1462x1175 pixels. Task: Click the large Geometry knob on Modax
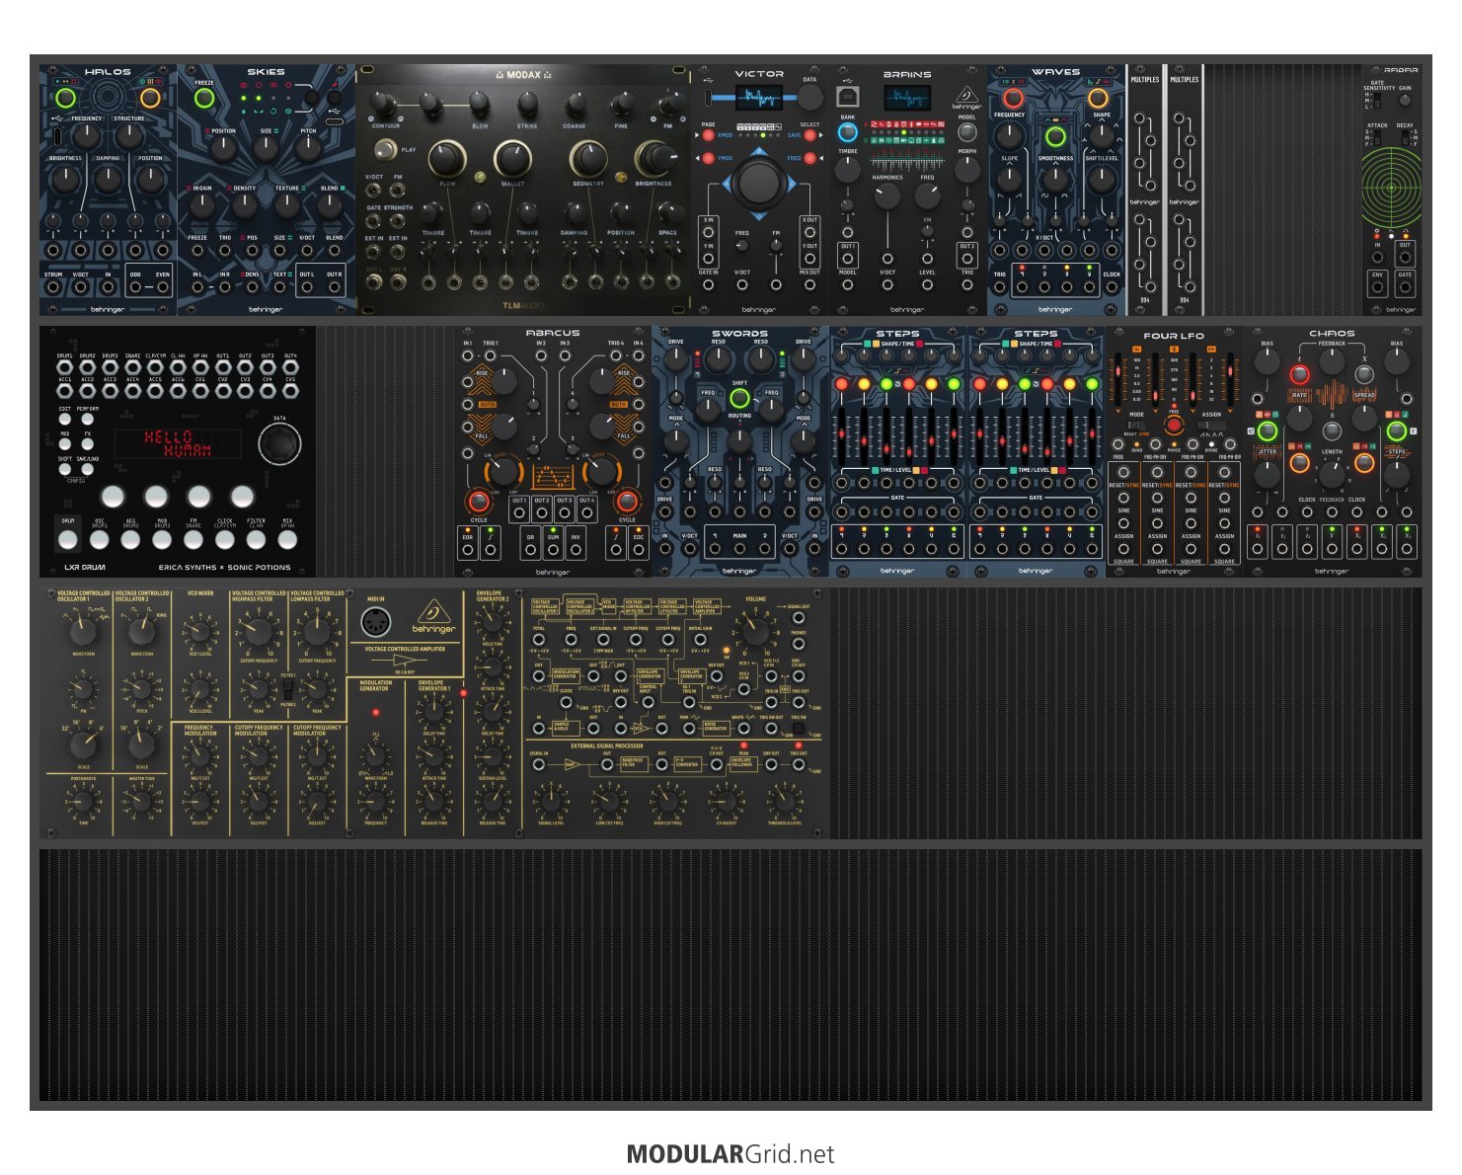point(588,158)
